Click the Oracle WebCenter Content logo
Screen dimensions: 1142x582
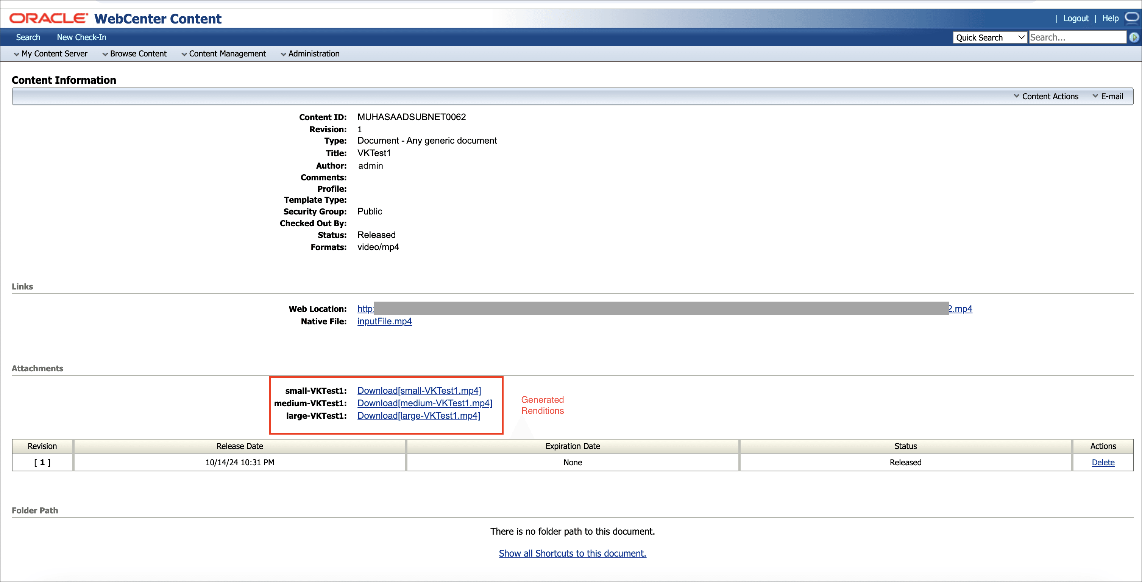pos(115,19)
